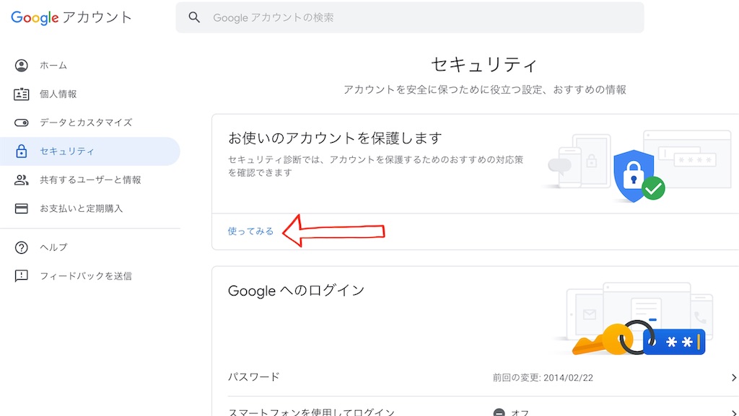This screenshot has height=416, width=739.
Task: Click the セキュリティ lock icon in sidebar
Action: click(21, 151)
